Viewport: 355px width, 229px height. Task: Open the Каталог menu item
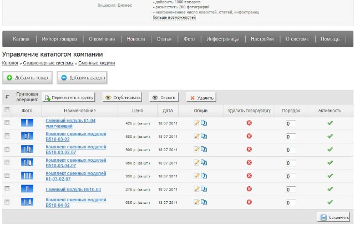(21, 39)
